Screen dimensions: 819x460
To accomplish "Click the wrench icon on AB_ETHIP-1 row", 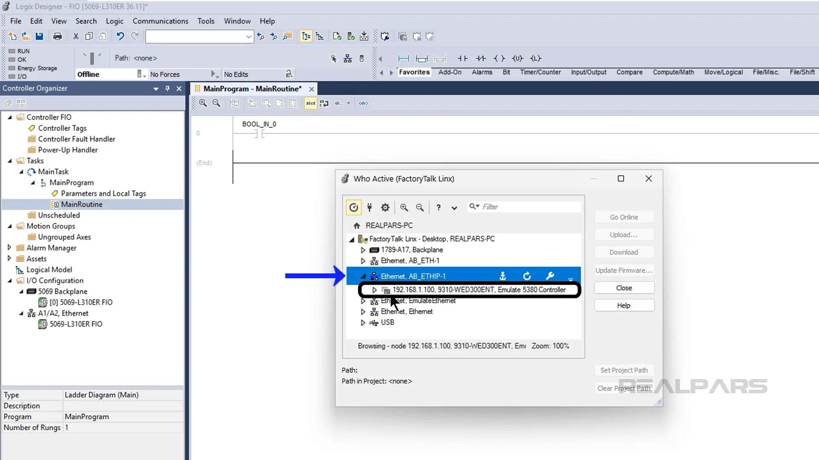I will tap(550, 276).
